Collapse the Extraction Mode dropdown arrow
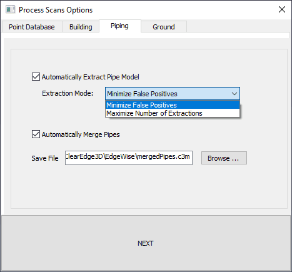 click(234, 94)
